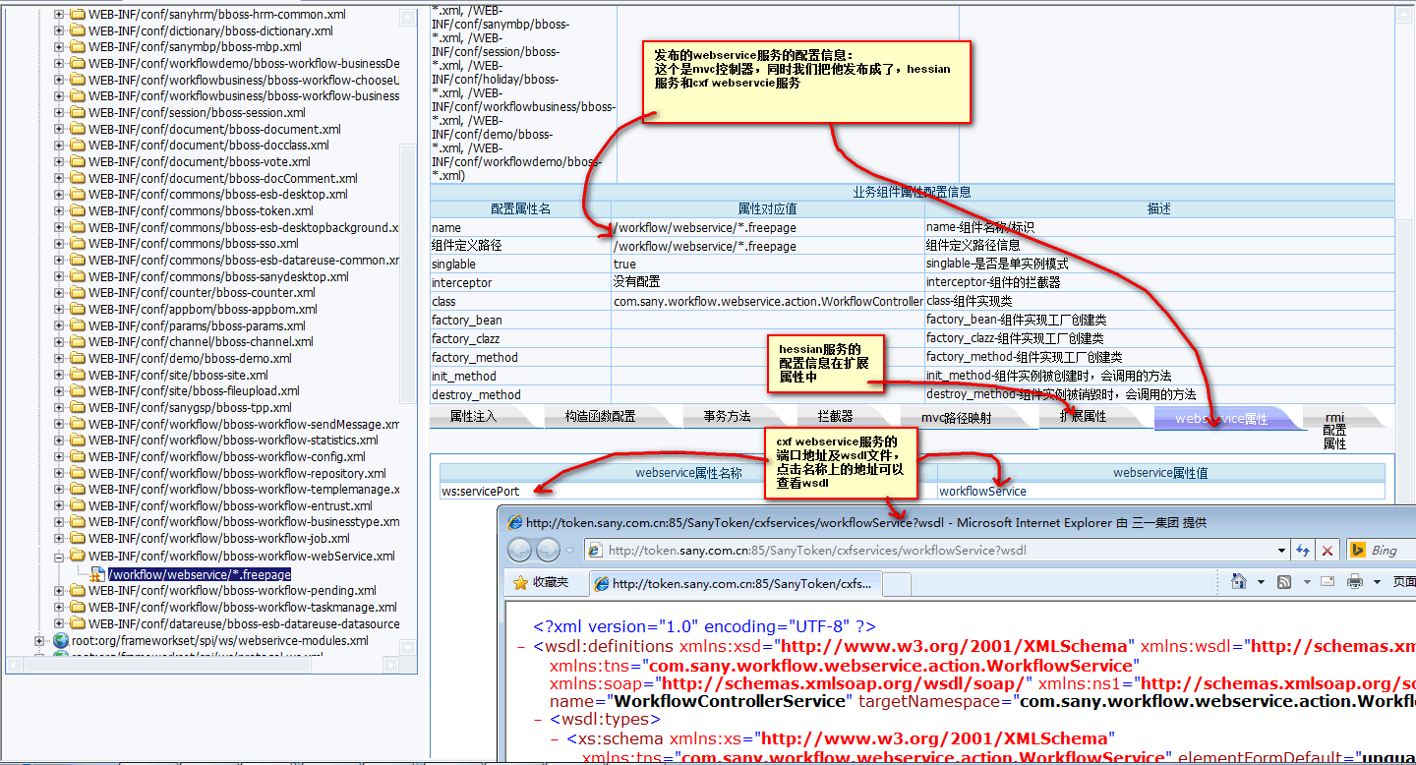Select /workflow/webservice/*.freepage tree item
The height and width of the screenshot is (765, 1416).
pos(199,574)
